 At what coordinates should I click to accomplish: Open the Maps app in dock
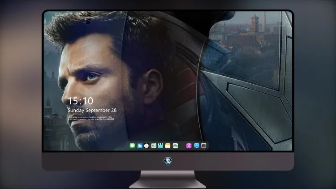(154, 146)
